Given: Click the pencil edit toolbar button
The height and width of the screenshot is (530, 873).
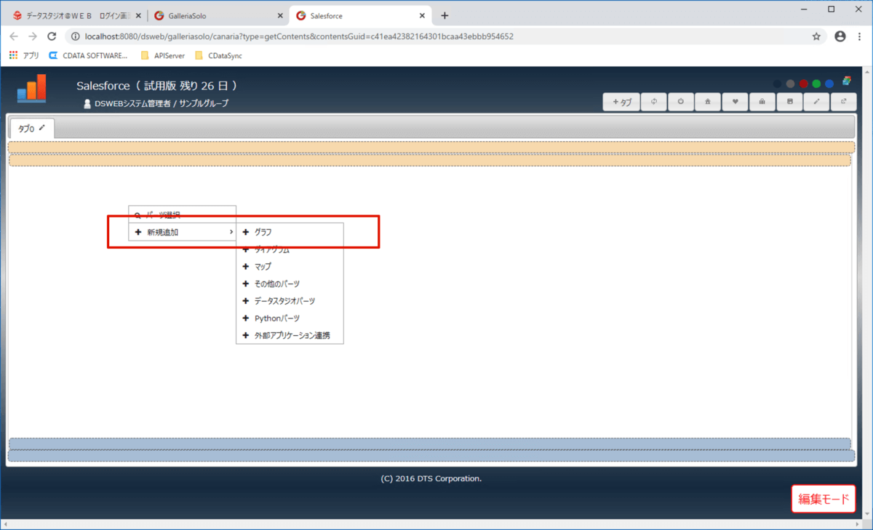Looking at the screenshot, I should [816, 103].
